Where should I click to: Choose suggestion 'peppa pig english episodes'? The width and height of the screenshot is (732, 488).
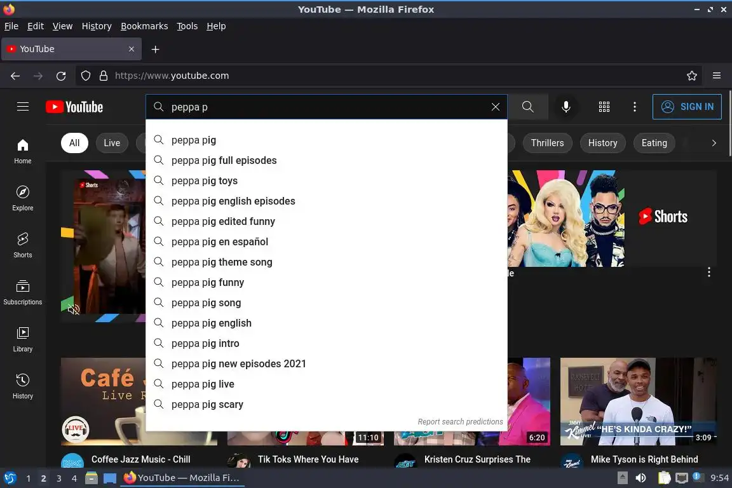click(x=327, y=201)
